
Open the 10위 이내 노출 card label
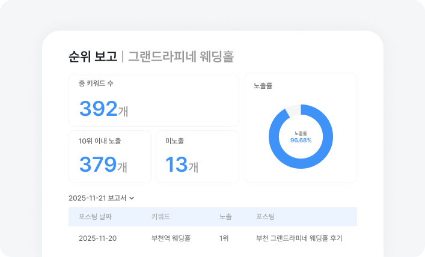(x=100, y=141)
